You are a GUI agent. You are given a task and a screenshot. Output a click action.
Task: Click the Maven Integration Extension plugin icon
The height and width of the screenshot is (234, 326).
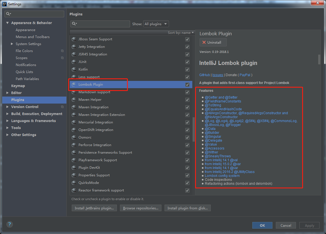[74, 115]
